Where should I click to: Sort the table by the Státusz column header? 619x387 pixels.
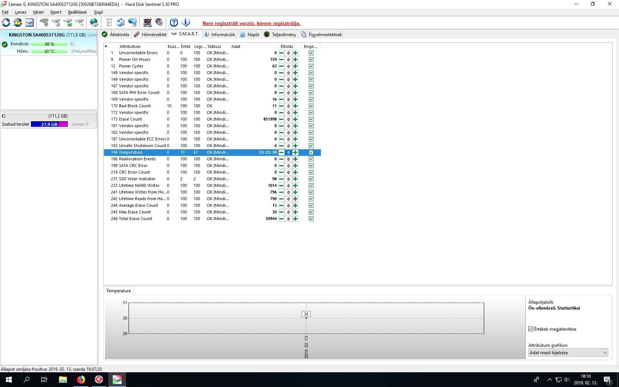pos(218,46)
